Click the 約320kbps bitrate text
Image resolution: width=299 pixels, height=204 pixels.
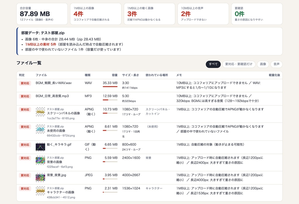point(129,101)
